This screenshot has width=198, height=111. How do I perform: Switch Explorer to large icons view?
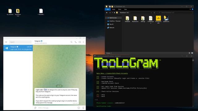[x=192, y=53]
